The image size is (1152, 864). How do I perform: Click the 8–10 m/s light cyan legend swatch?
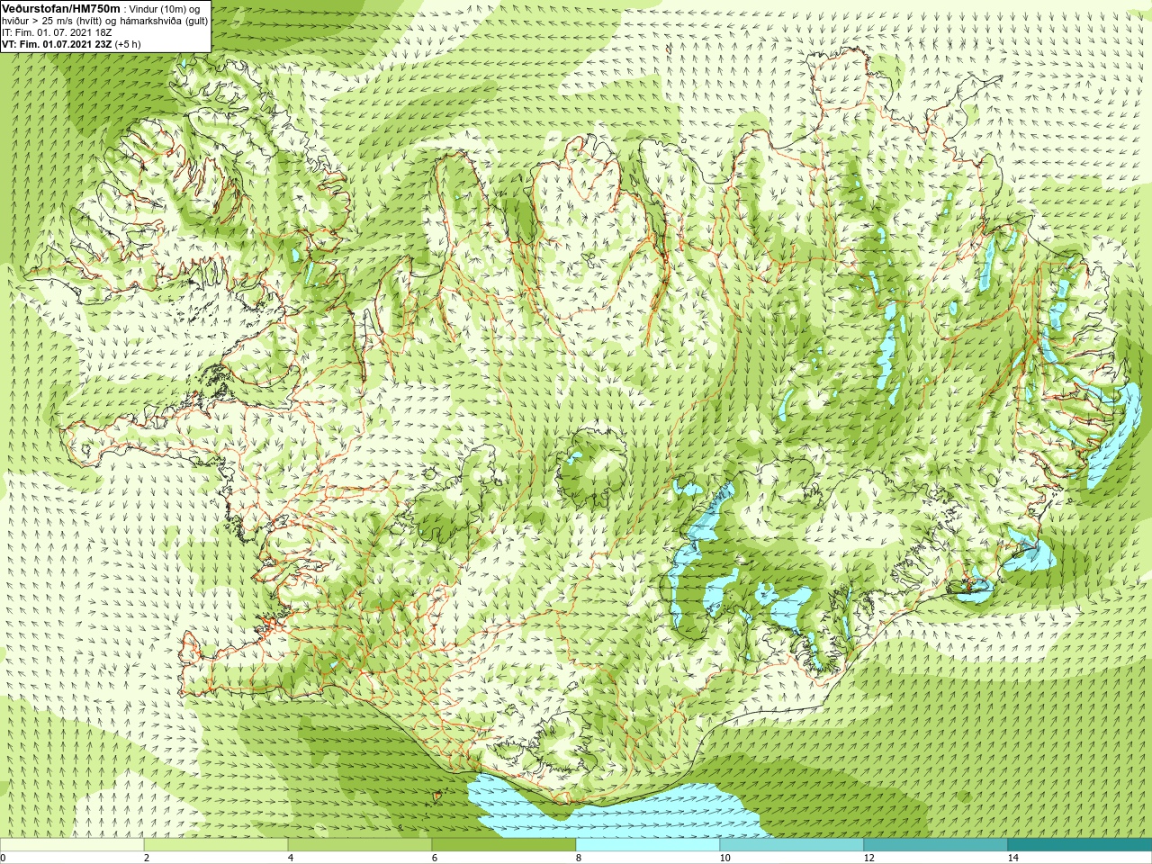pos(648,845)
